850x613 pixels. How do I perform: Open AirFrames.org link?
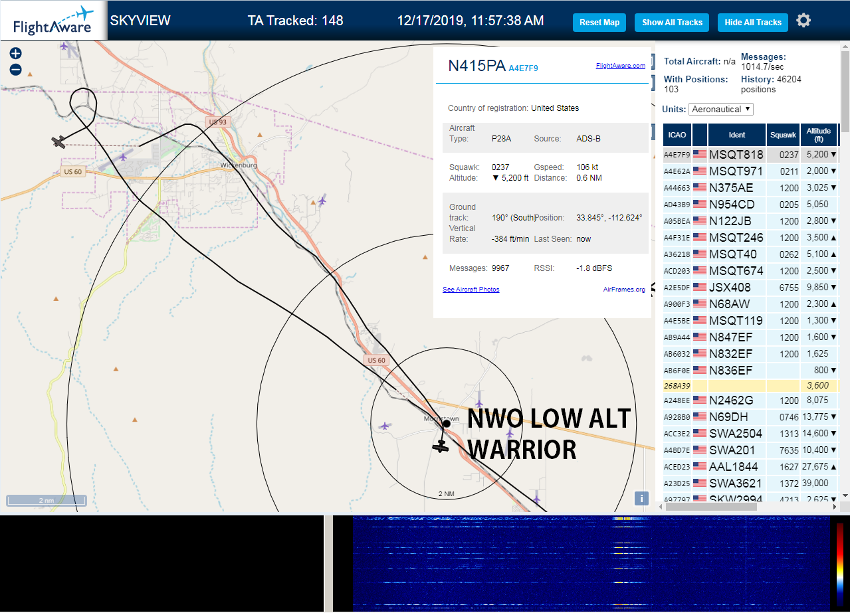(624, 290)
